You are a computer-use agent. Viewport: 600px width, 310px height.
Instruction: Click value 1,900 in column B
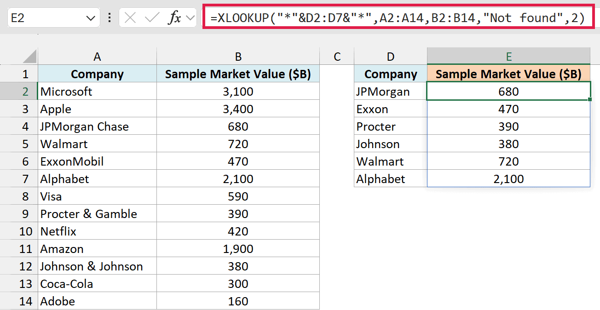pyautogui.click(x=238, y=249)
